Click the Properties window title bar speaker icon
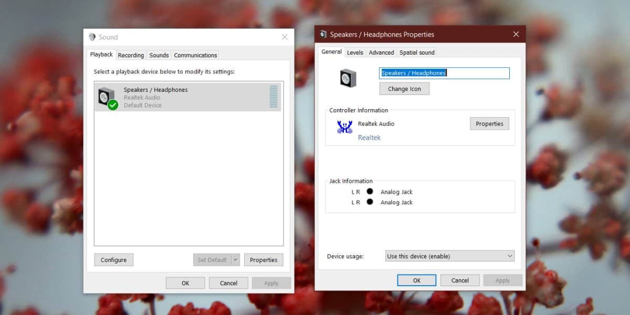Screen dimensions: 630x315 [x=323, y=35]
